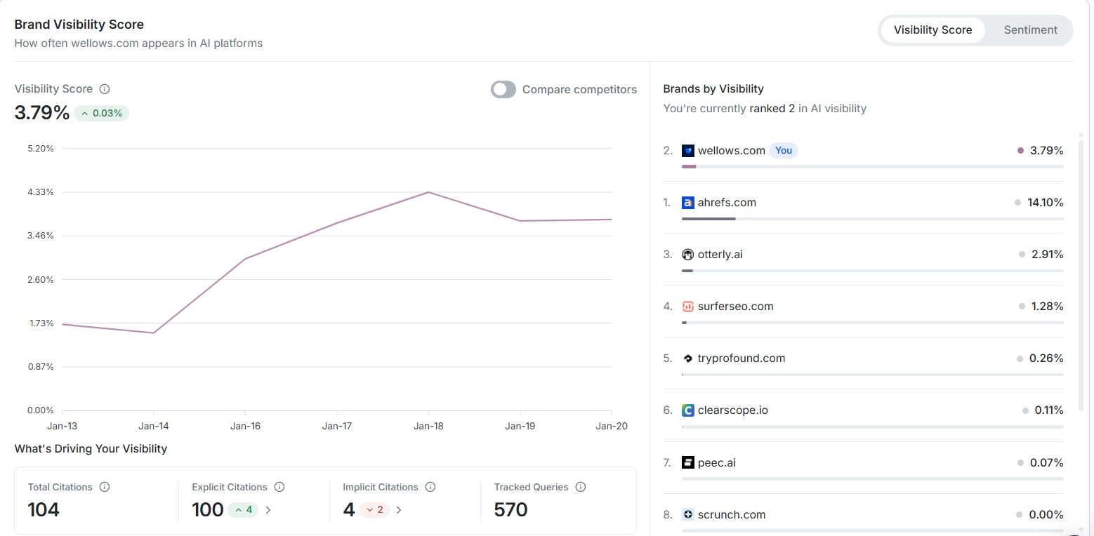Open the wellows.com brand entry
Screen dimensions: 1094x536
click(x=731, y=151)
